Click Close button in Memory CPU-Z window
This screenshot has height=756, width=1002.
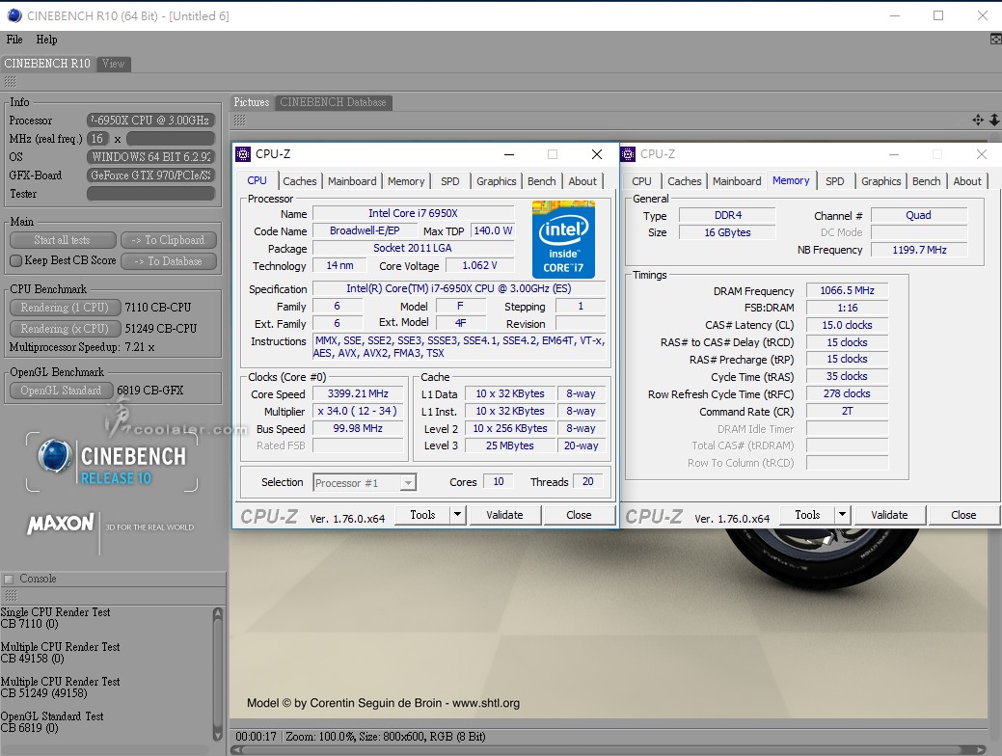(963, 514)
